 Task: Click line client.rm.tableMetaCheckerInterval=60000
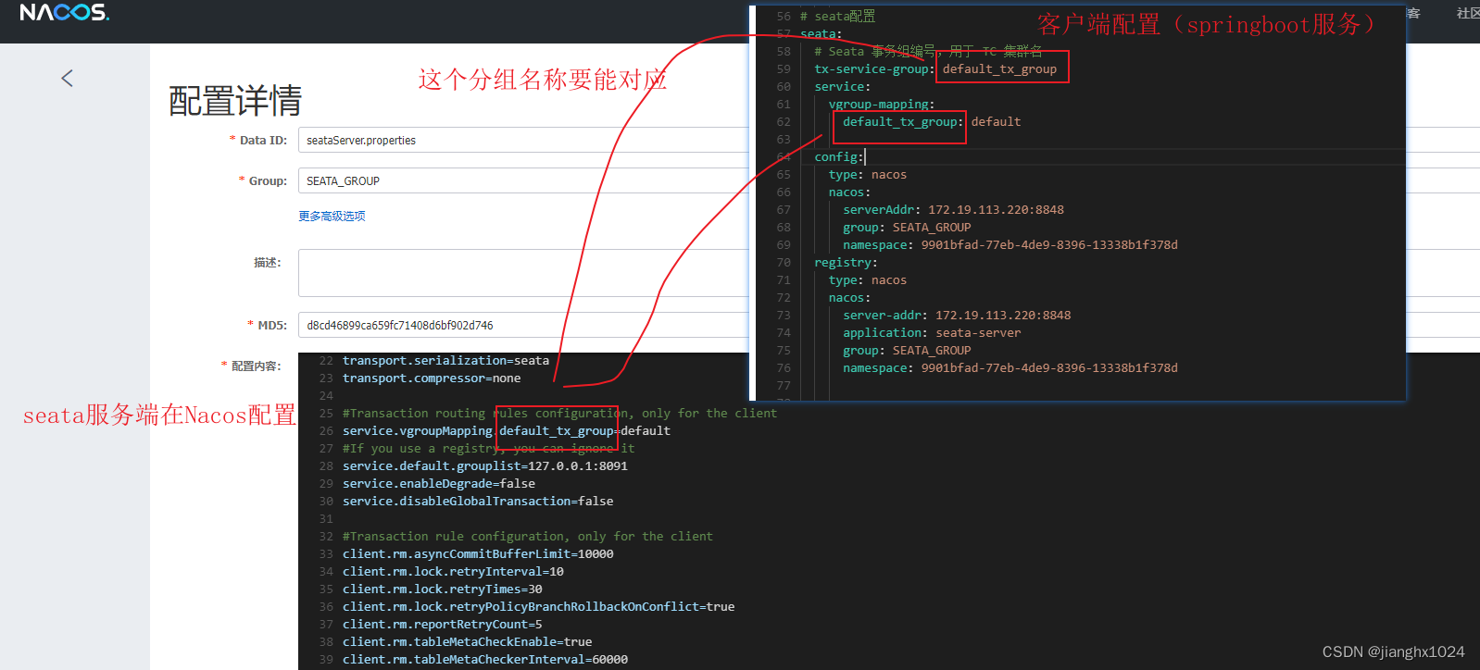pos(485,660)
